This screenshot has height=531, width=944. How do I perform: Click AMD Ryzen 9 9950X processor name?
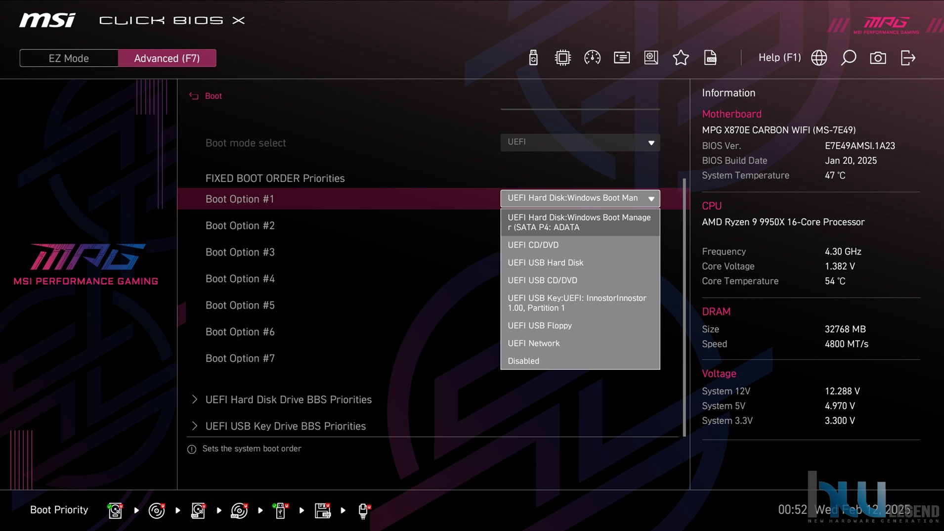point(783,222)
